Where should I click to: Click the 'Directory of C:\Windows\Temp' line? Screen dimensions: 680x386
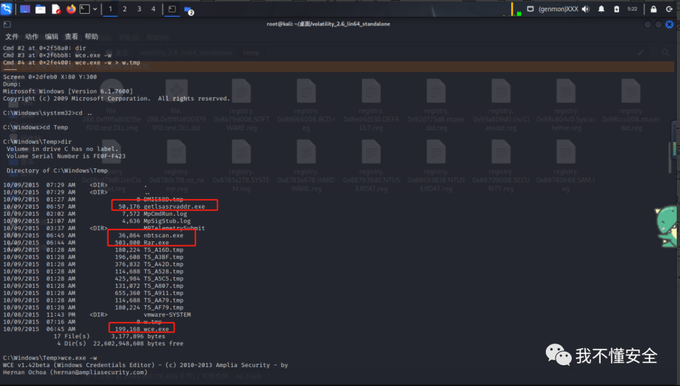[57, 170]
